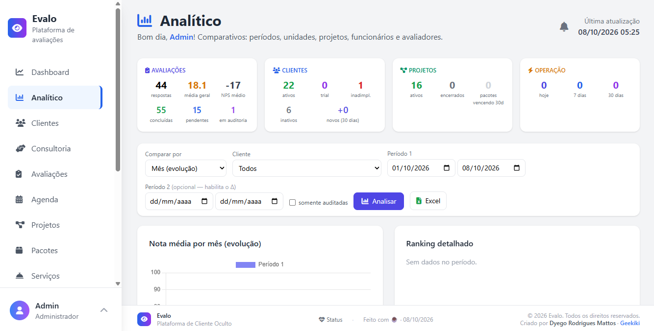Open calendar picker for Período 2 start date

(204, 201)
